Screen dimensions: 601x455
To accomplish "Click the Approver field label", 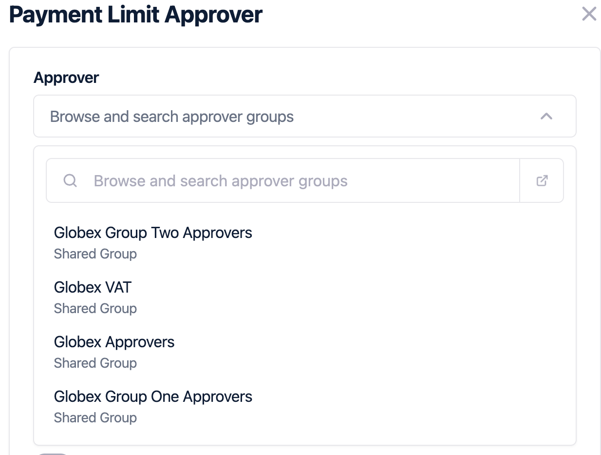I will [x=66, y=78].
